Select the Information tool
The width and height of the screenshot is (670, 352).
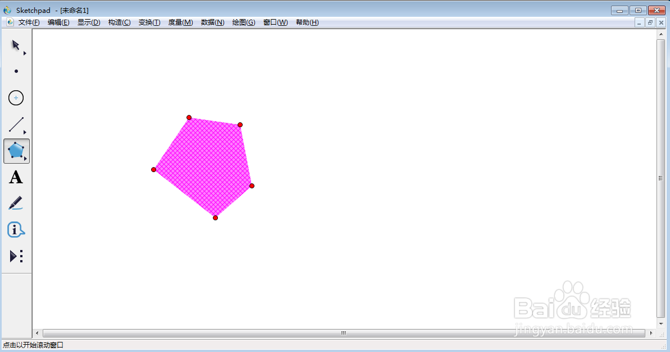[16, 230]
